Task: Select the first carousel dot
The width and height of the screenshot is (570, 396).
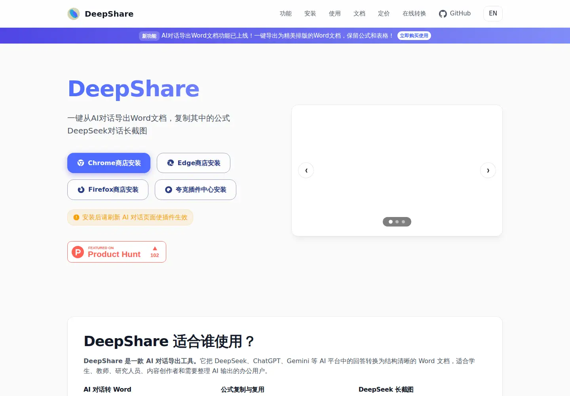Action: click(x=391, y=222)
